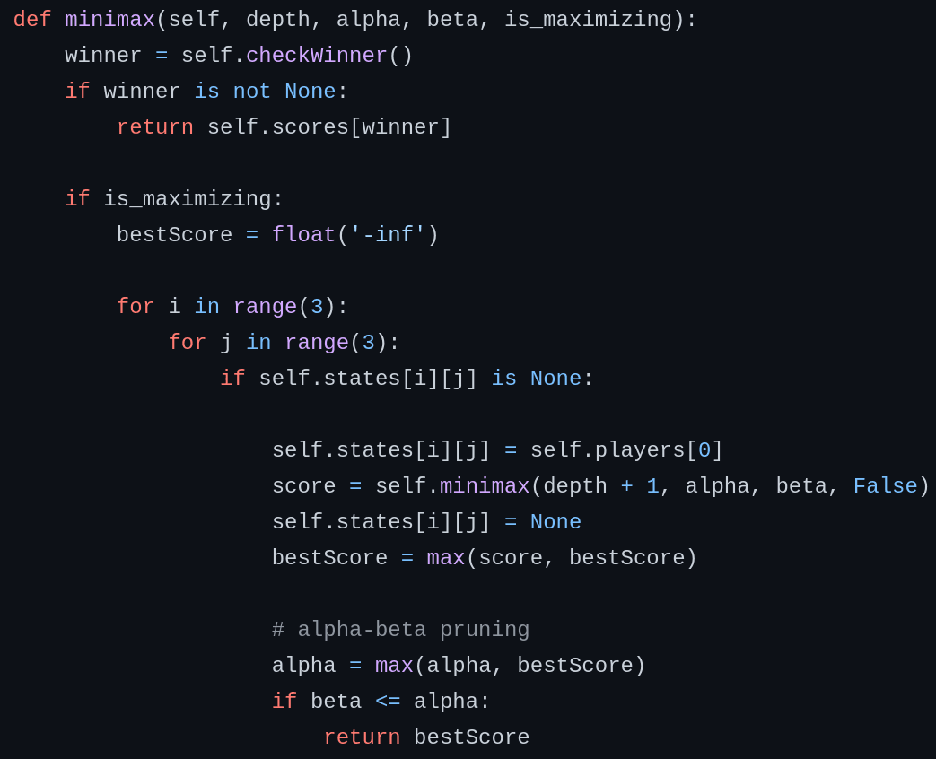Click 'is_maximizing' parameter in function signature

coord(589,20)
